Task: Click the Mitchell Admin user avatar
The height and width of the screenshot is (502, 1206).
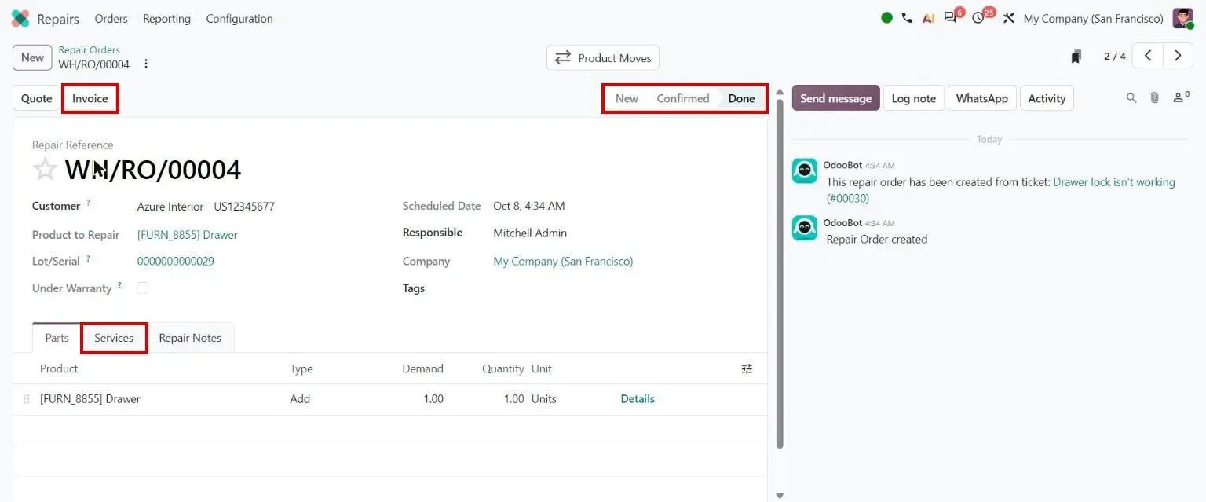Action: pyautogui.click(x=1182, y=18)
